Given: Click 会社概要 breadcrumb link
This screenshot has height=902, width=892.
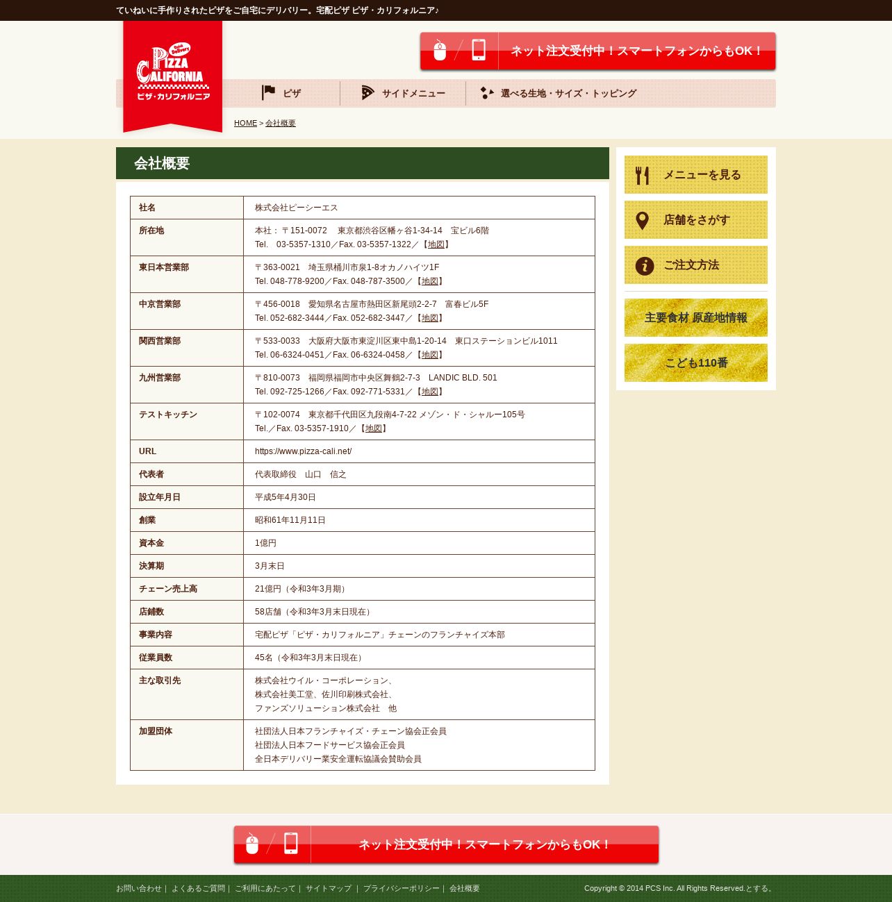Looking at the screenshot, I should [281, 123].
